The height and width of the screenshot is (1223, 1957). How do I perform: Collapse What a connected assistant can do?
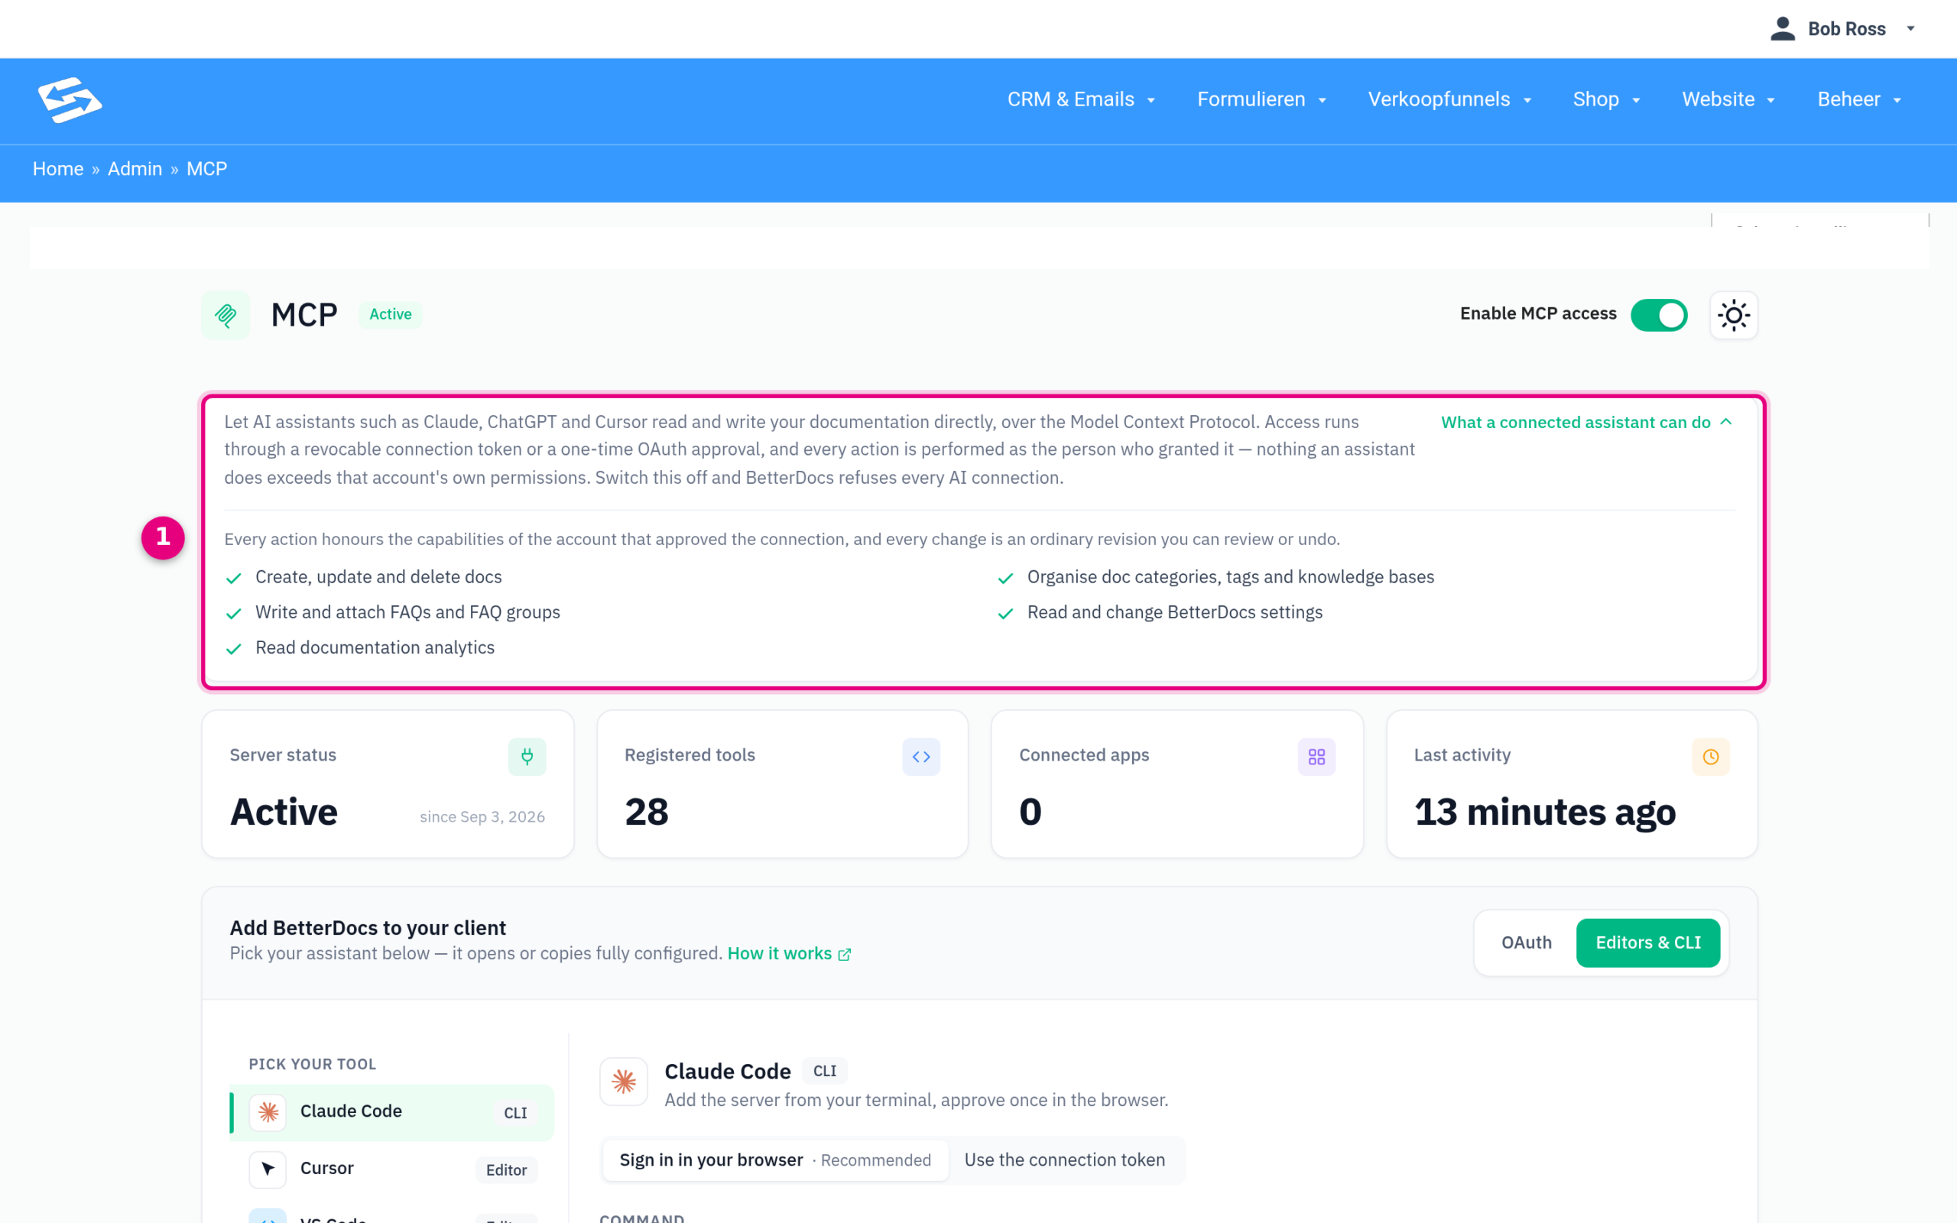point(1585,422)
